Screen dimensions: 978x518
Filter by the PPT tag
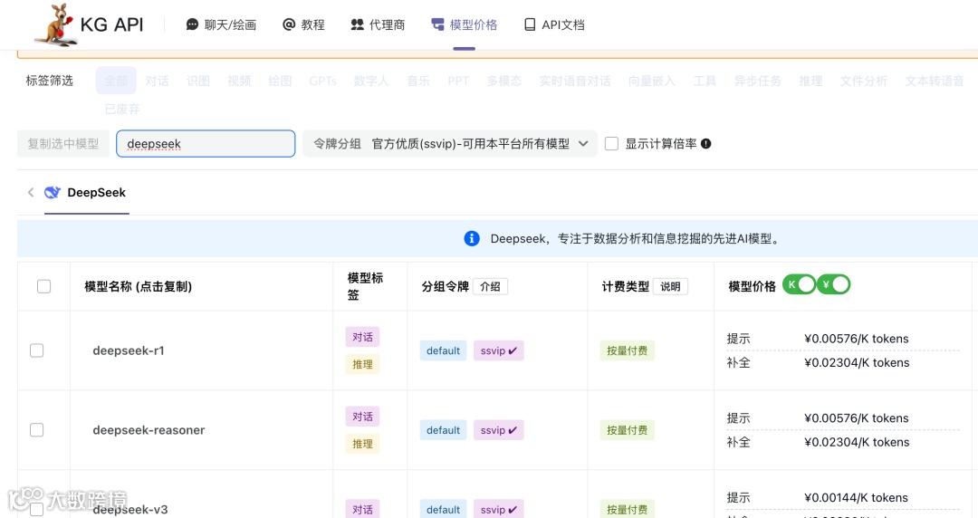[458, 81]
